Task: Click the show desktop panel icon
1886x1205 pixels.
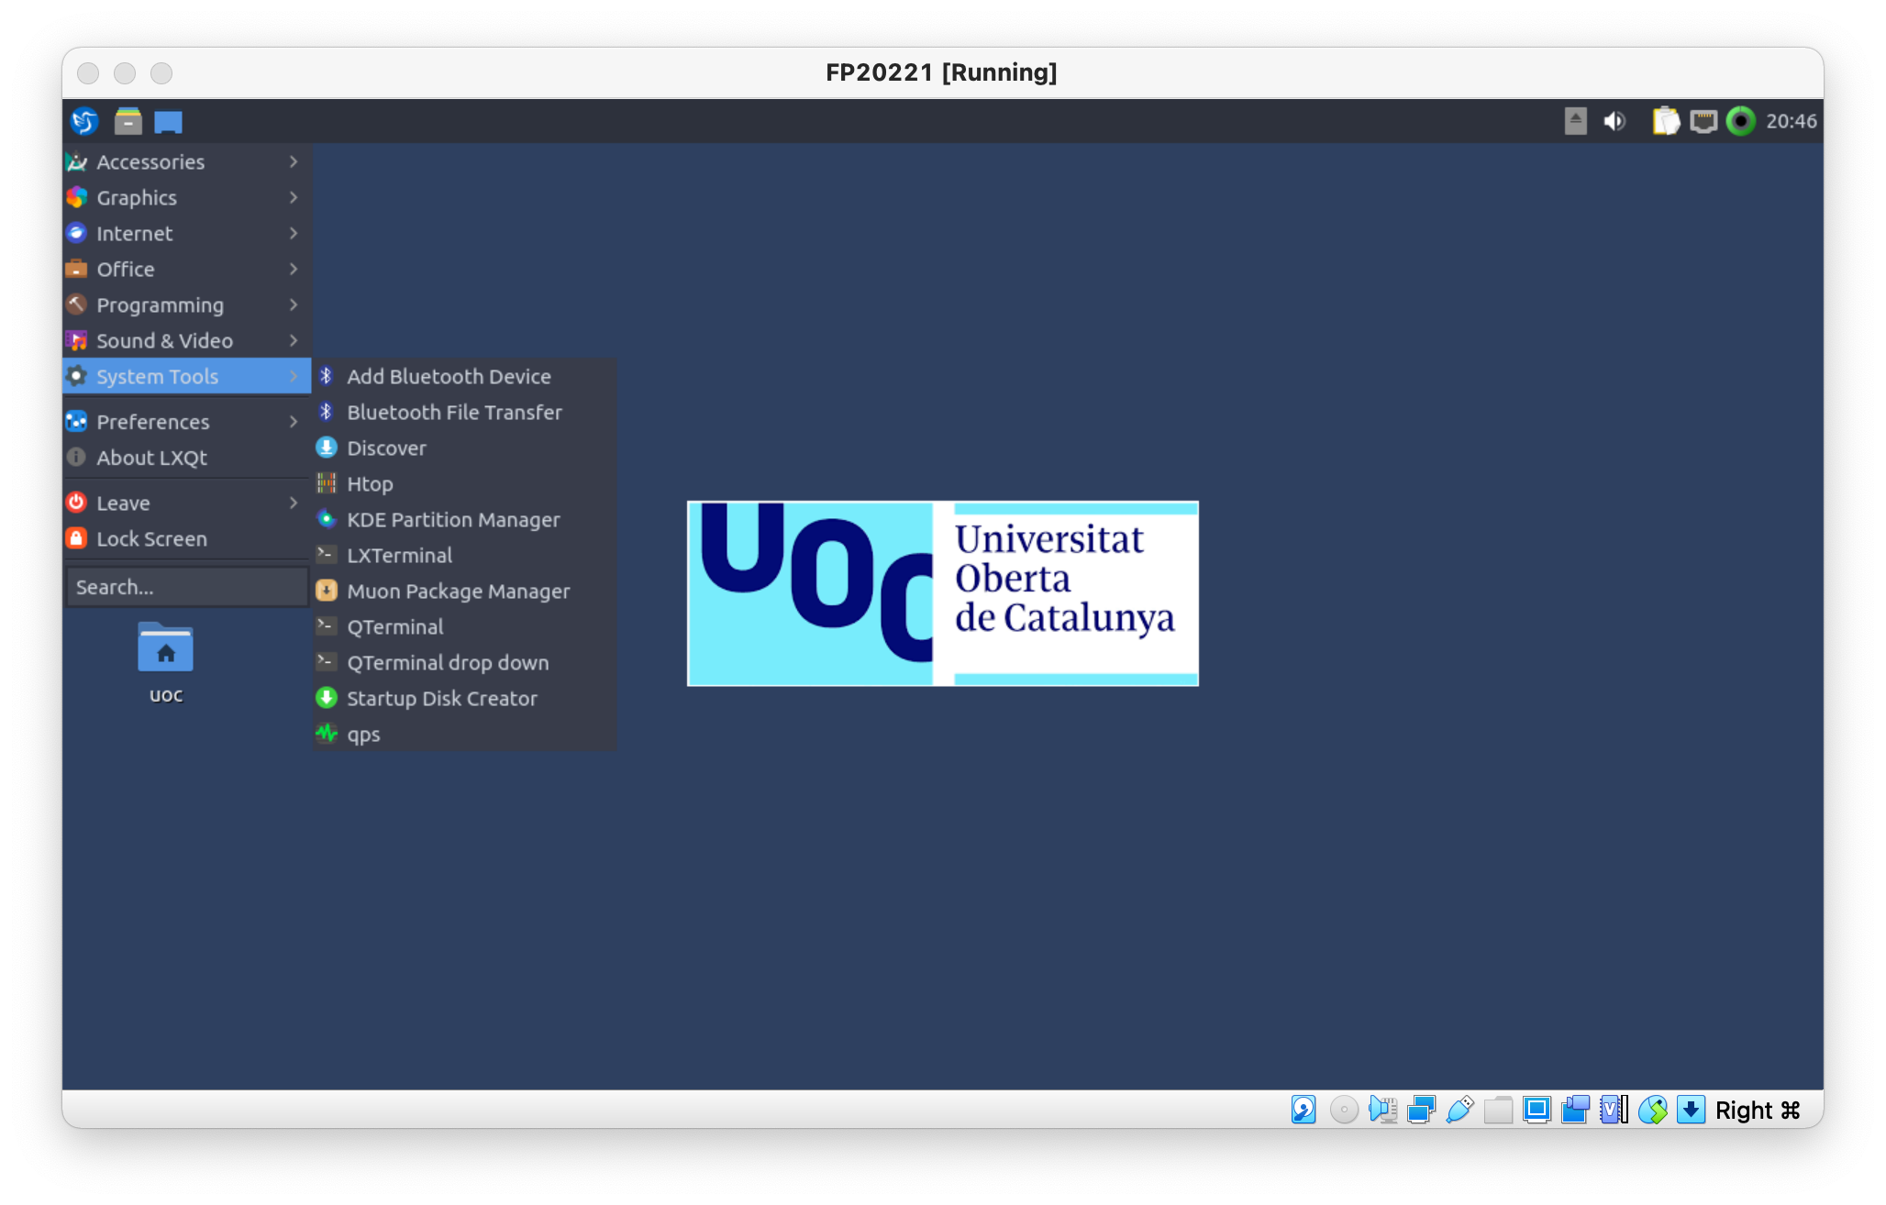Action: (168, 121)
